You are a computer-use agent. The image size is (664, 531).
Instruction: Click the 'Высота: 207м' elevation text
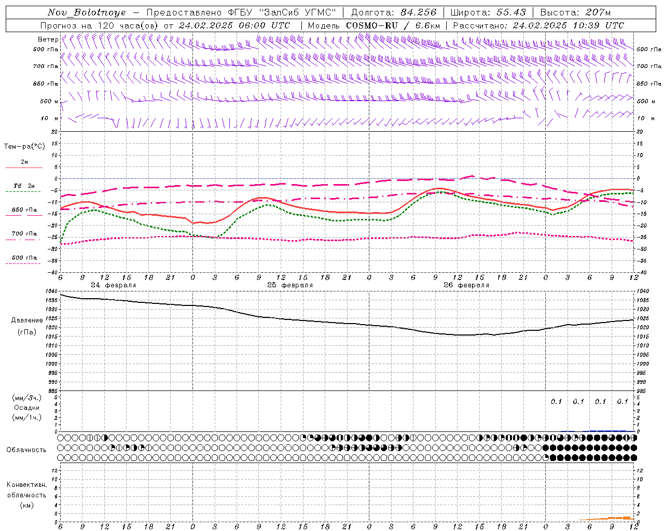click(x=575, y=12)
